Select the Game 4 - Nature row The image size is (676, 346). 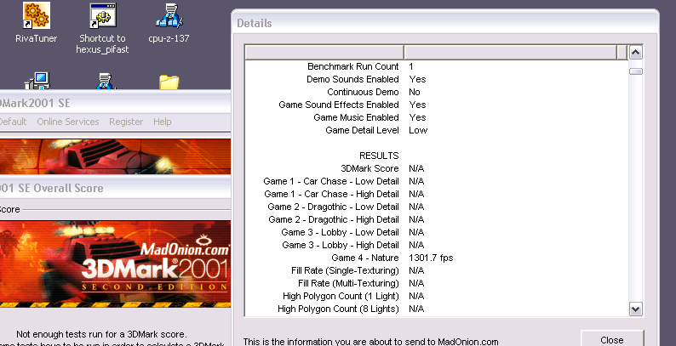(436, 258)
